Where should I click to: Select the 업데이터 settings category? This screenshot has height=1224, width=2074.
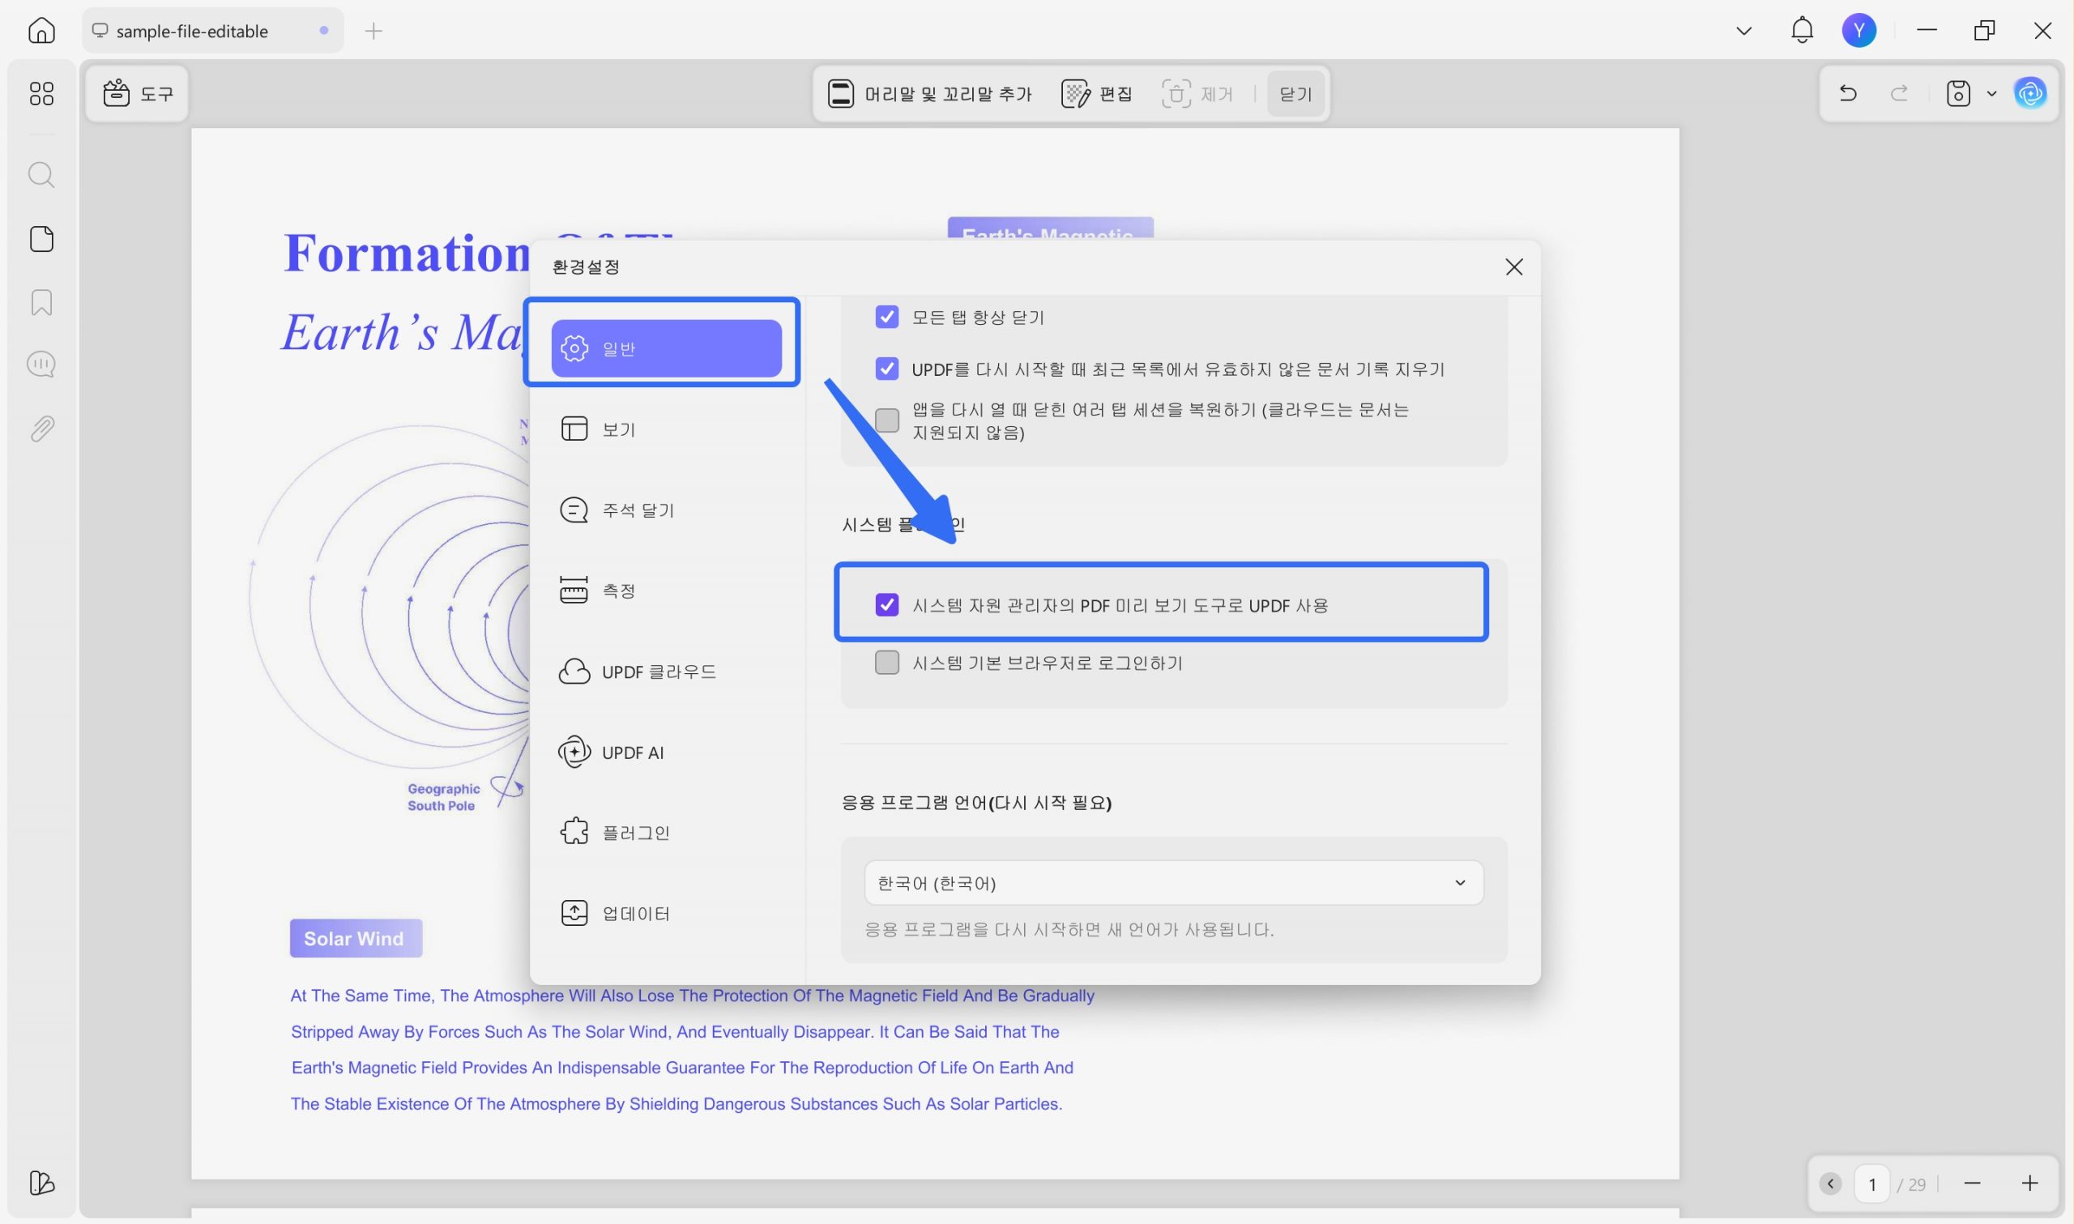click(665, 913)
